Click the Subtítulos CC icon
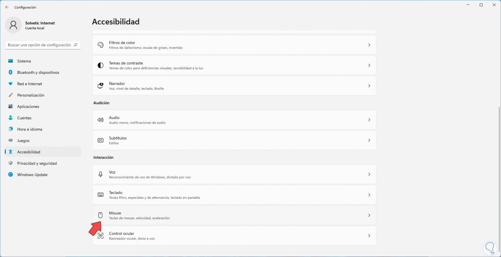Image resolution: width=501 pixels, height=257 pixels. (101, 140)
